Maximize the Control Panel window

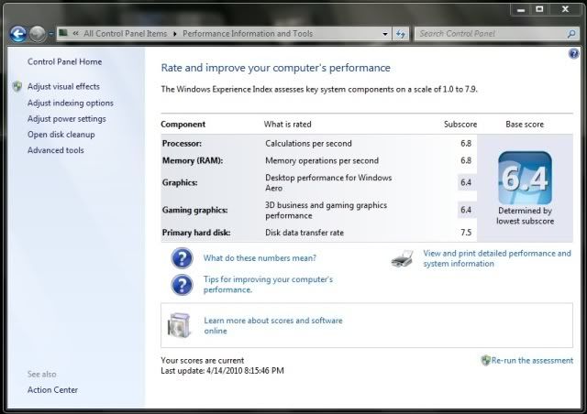click(x=539, y=10)
